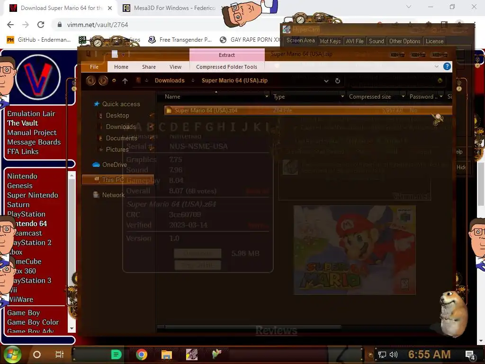This screenshot has height=364, width=485.
Task: Select Documents in navigation pane
Action: click(x=121, y=138)
